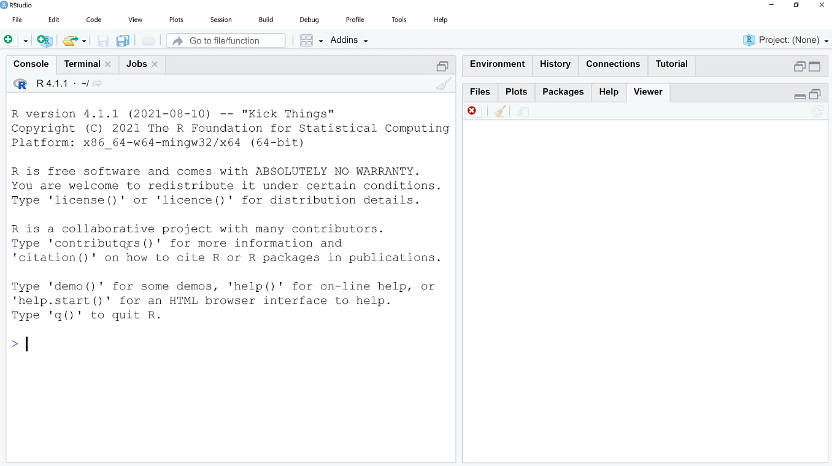Click the R logo icon in the console header

[x=20, y=84]
